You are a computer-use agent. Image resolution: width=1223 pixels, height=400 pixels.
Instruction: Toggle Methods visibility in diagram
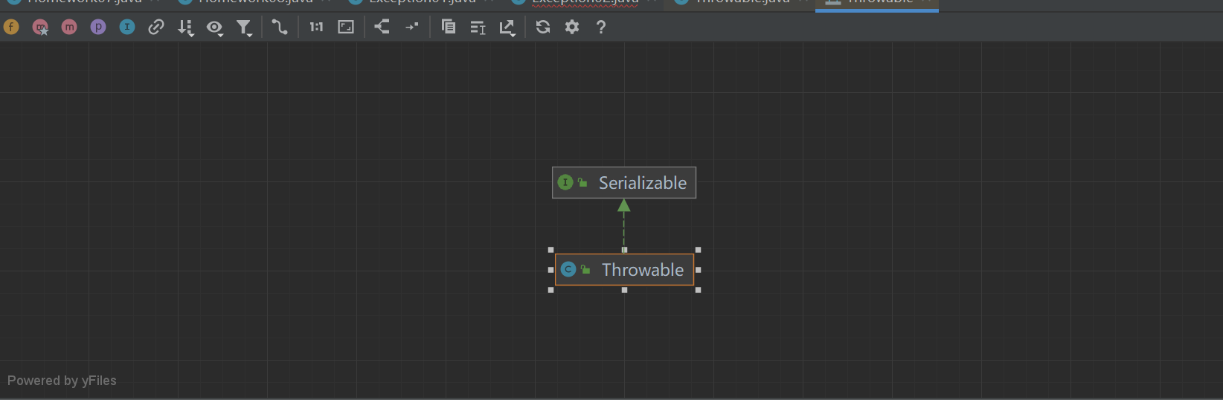pos(69,28)
